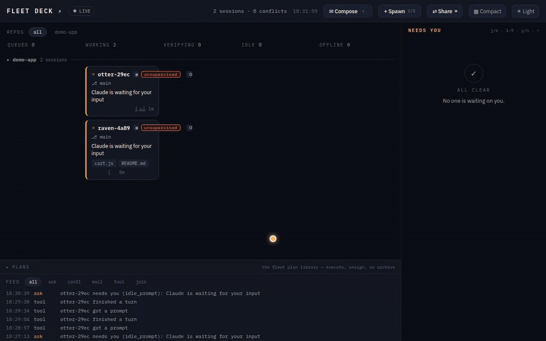Select the 'demo-app' repos filter

[x=66, y=32]
